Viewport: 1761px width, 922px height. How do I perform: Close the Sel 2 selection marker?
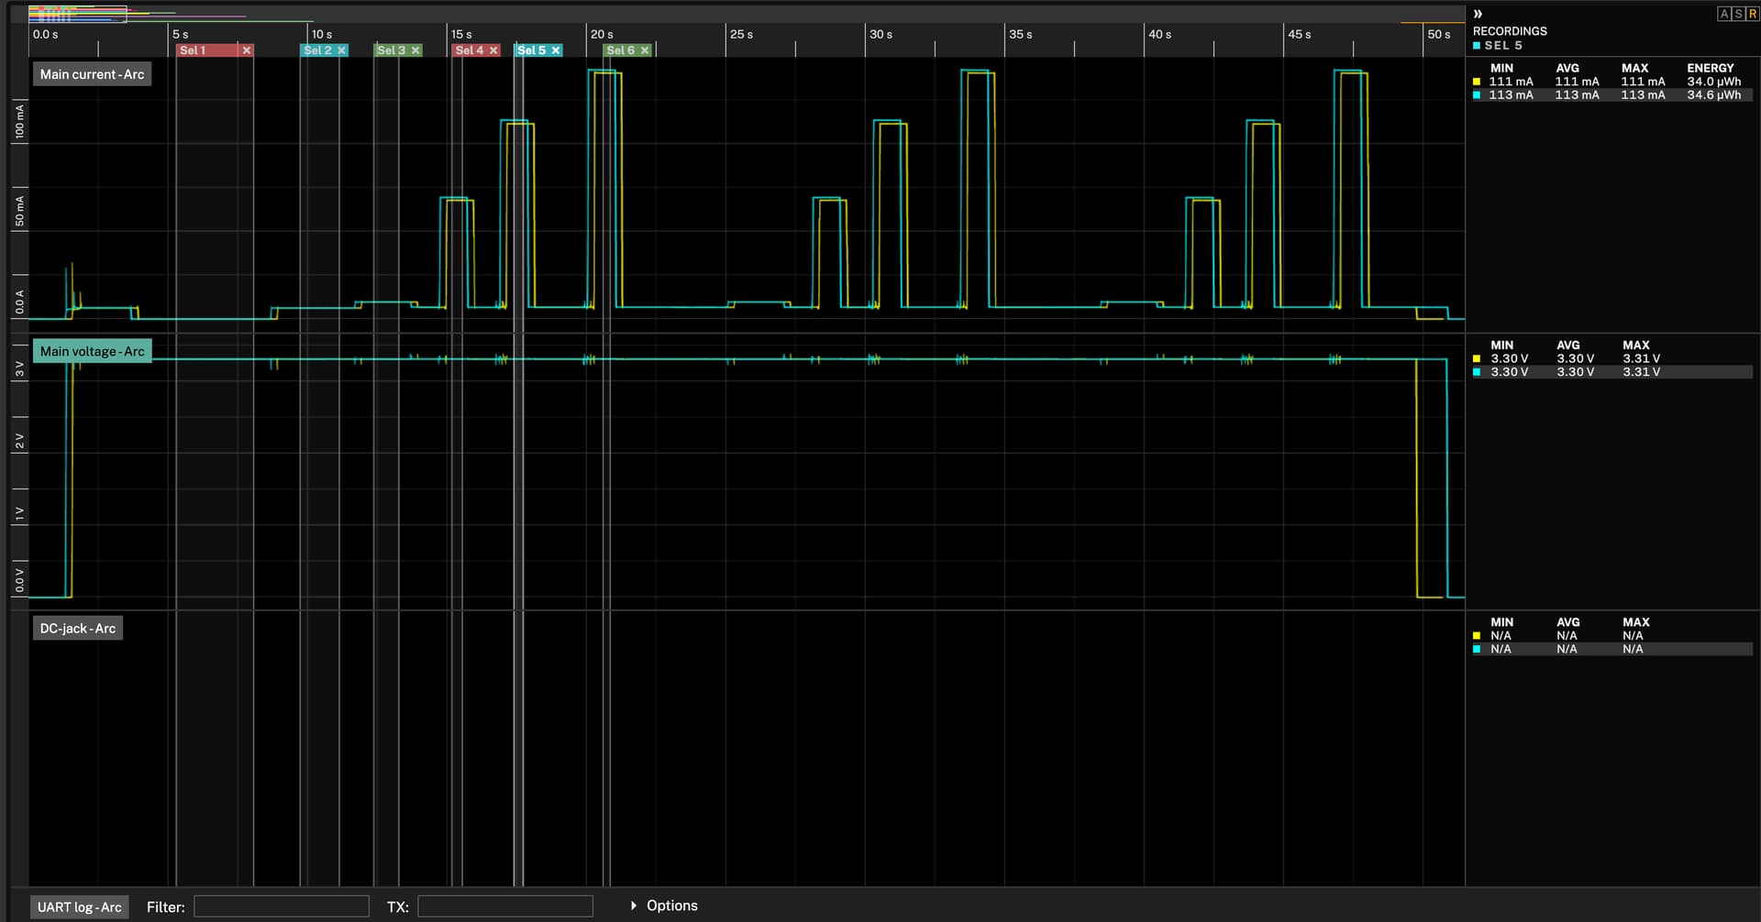341,50
